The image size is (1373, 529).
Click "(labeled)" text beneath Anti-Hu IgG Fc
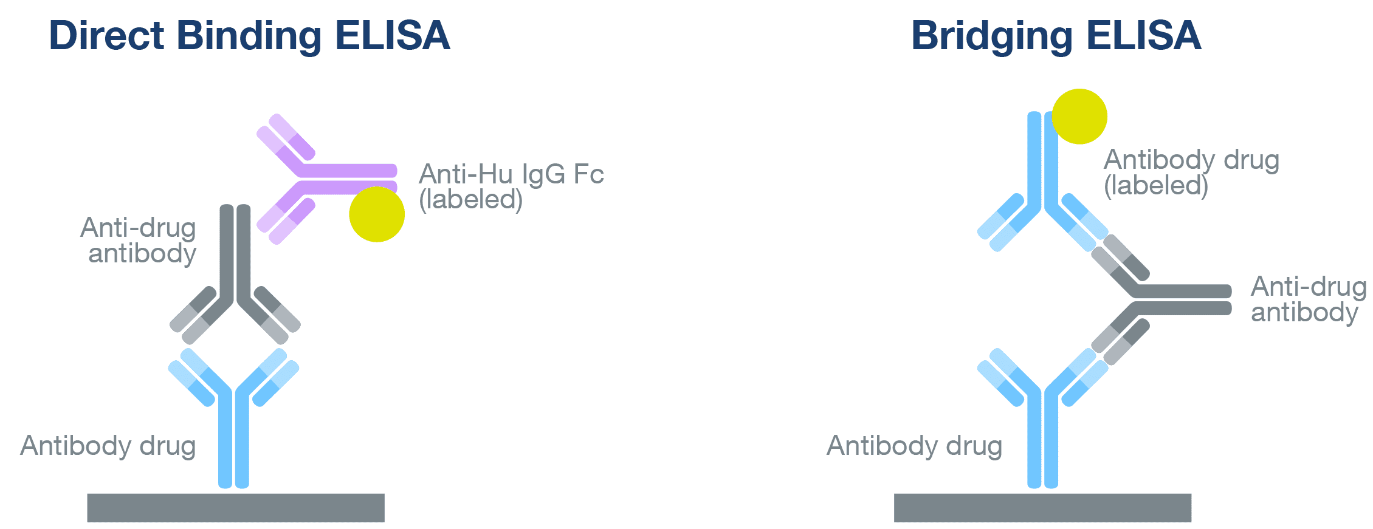point(471,200)
